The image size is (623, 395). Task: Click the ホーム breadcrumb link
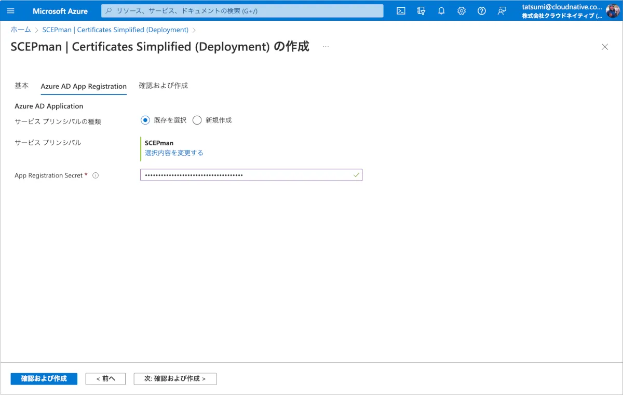tap(21, 30)
